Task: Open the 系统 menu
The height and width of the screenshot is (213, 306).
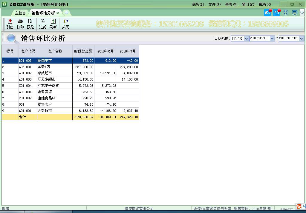Action: point(198,4)
